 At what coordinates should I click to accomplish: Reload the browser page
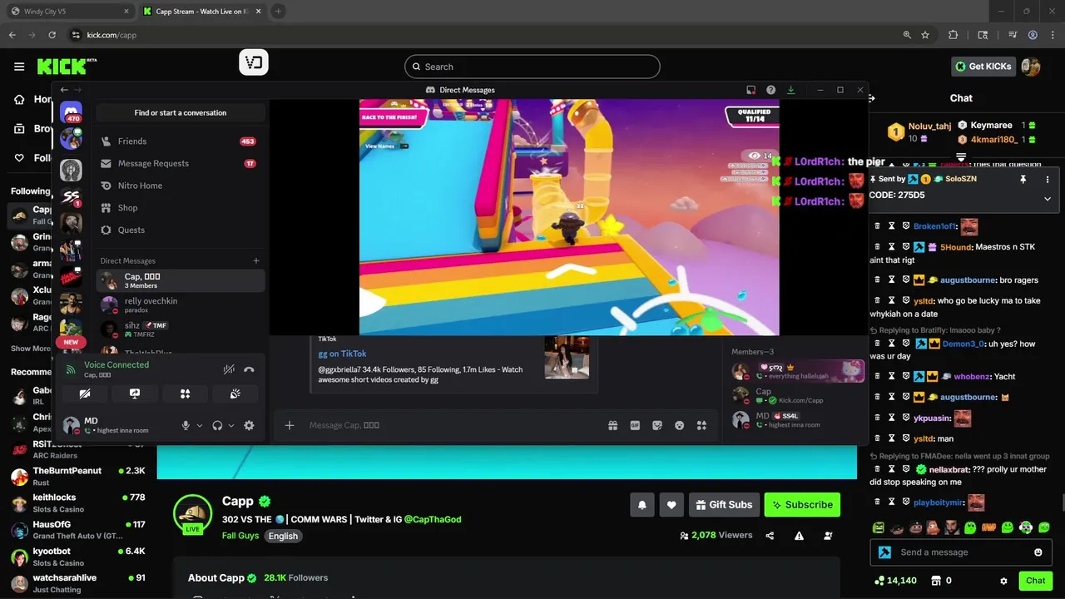click(52, 35)
